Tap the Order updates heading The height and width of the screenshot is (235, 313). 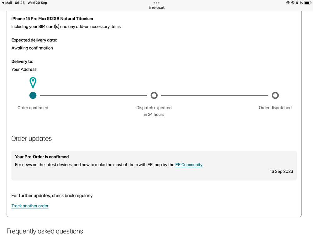coord(32,138)
